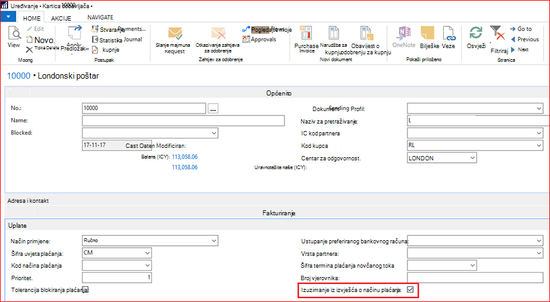550x302 pixels.
Task: Click Naziv za pretraživanje field
Action: [479, 120]
